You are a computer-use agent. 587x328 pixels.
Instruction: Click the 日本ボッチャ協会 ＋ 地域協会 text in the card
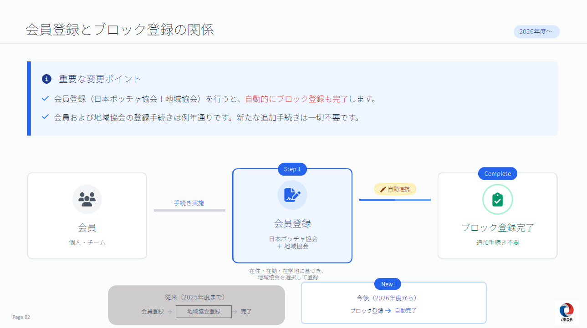293,242
